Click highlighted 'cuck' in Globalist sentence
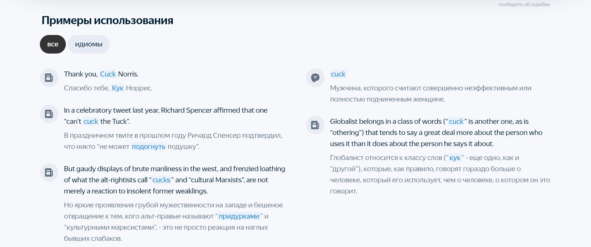This screenshot has width=591, height=247. [x=456, y=121]
